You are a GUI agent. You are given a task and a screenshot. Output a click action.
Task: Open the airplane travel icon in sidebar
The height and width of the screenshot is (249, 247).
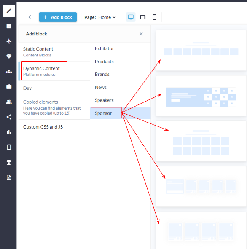pyautogui.click(x=9, y=41)
